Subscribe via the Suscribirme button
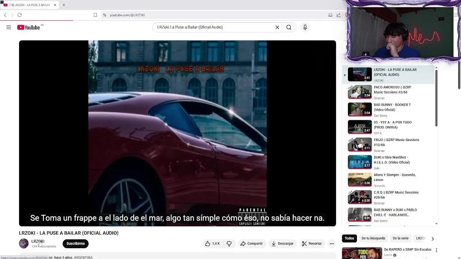 [x=76, y=244]
